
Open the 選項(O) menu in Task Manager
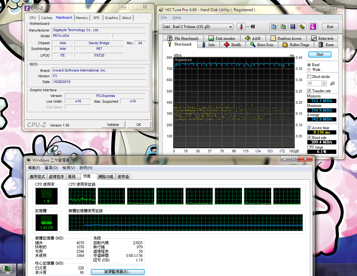point(51,168)
